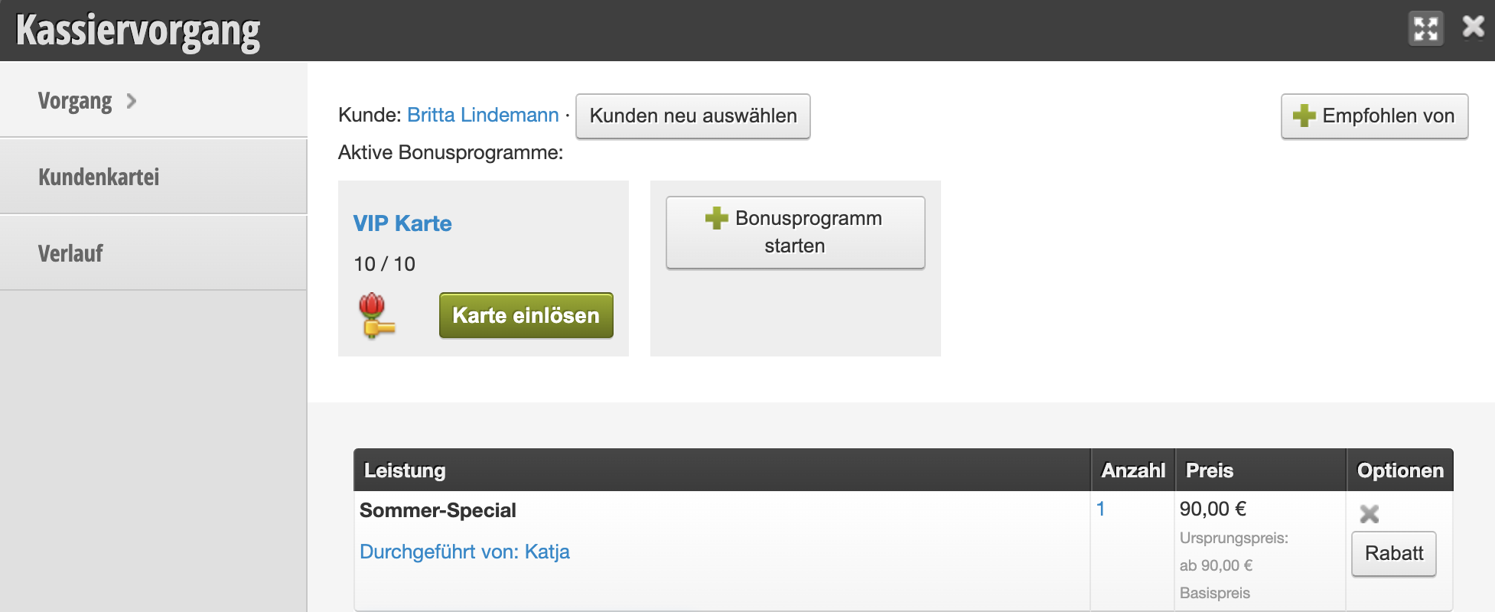This screenshot has width=1495, height=612.
Task: Switch to the Kundenkartei tab
Action: click(x=153, y=177)
